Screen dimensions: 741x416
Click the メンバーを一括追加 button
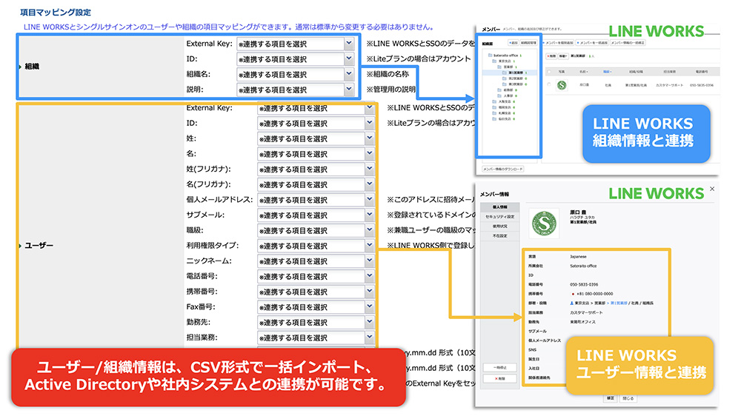[x=592, y=42]
